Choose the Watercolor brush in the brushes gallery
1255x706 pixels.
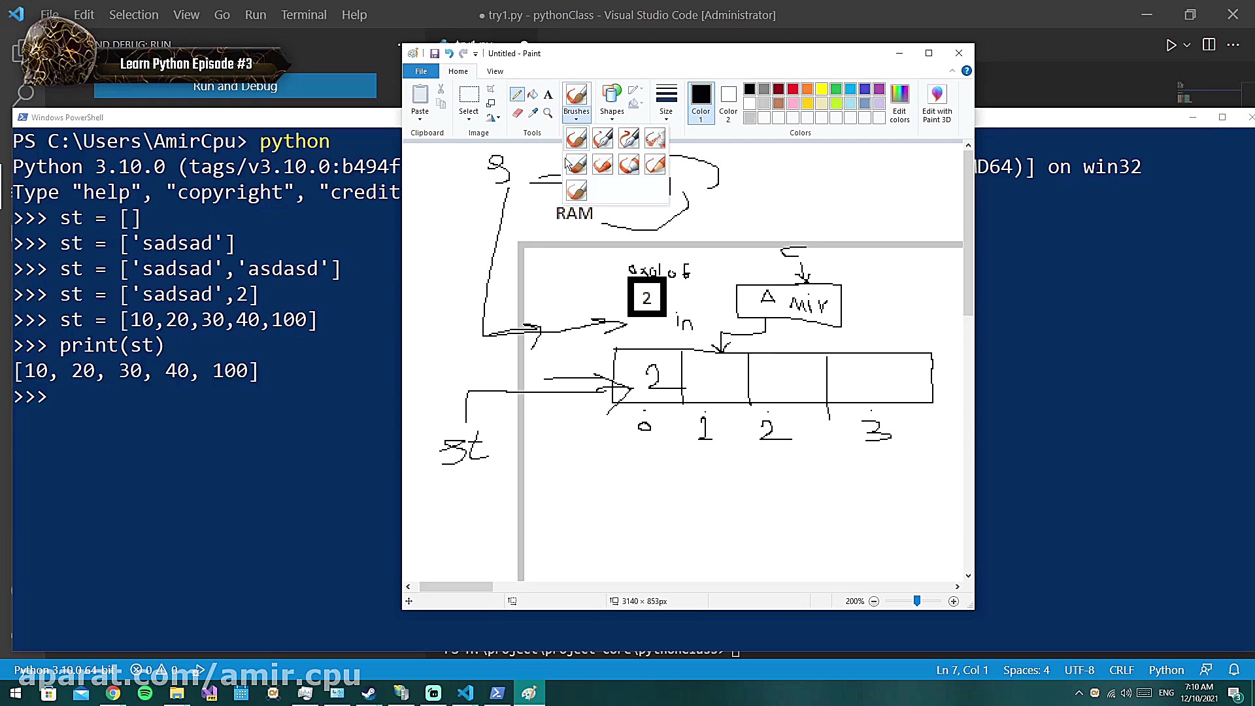[x=576, y=191]
